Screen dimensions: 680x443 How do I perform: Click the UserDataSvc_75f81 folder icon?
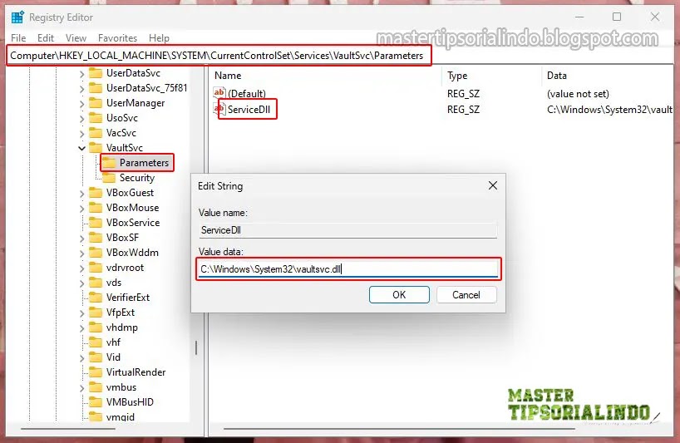(x=96, y=88)
